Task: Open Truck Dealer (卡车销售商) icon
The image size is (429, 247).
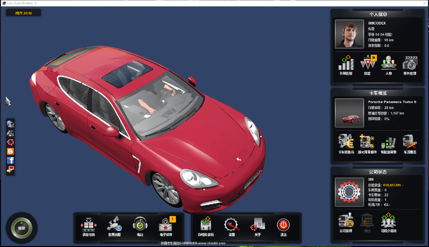Action: click(x=346, y=142)
